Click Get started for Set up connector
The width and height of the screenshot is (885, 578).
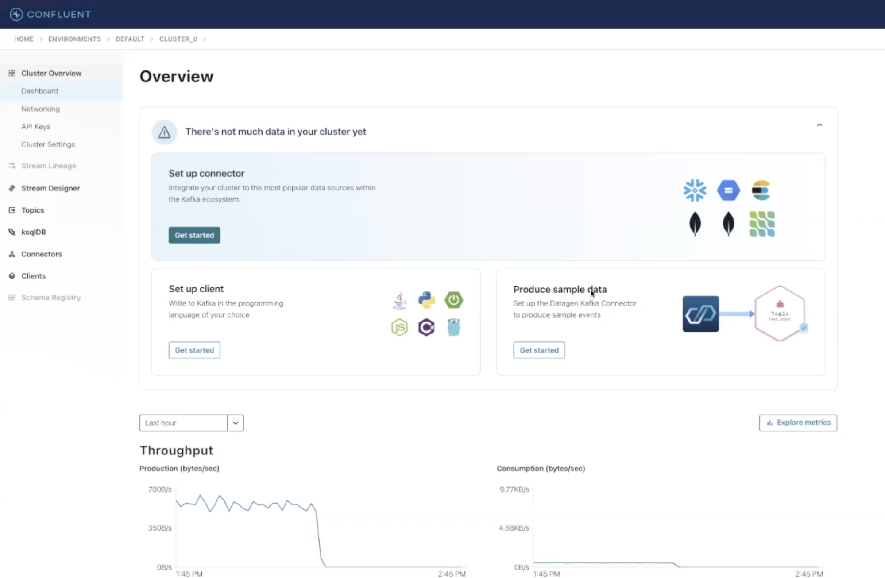pyautogui.click(x=194, y=235)
